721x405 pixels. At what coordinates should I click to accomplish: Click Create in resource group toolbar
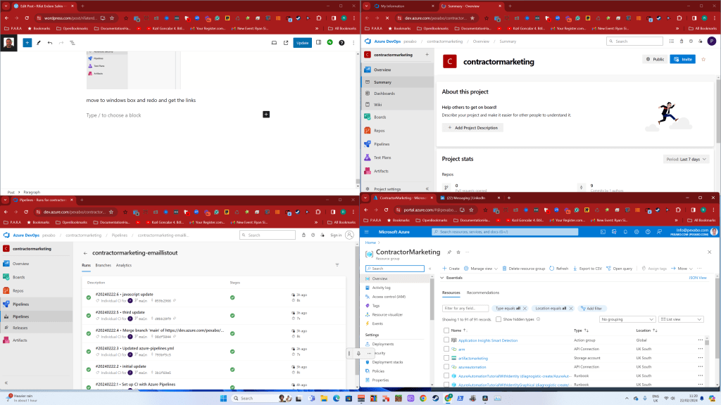pyautogui.click(x=451, y=269)
